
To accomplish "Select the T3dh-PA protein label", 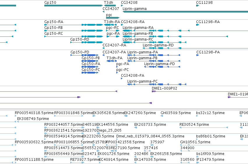I will click(x=115, y=58).
